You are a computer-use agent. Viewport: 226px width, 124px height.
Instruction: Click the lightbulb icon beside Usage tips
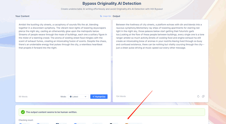101,16
